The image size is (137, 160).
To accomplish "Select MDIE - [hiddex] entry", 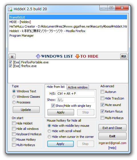I will point(68,22).
